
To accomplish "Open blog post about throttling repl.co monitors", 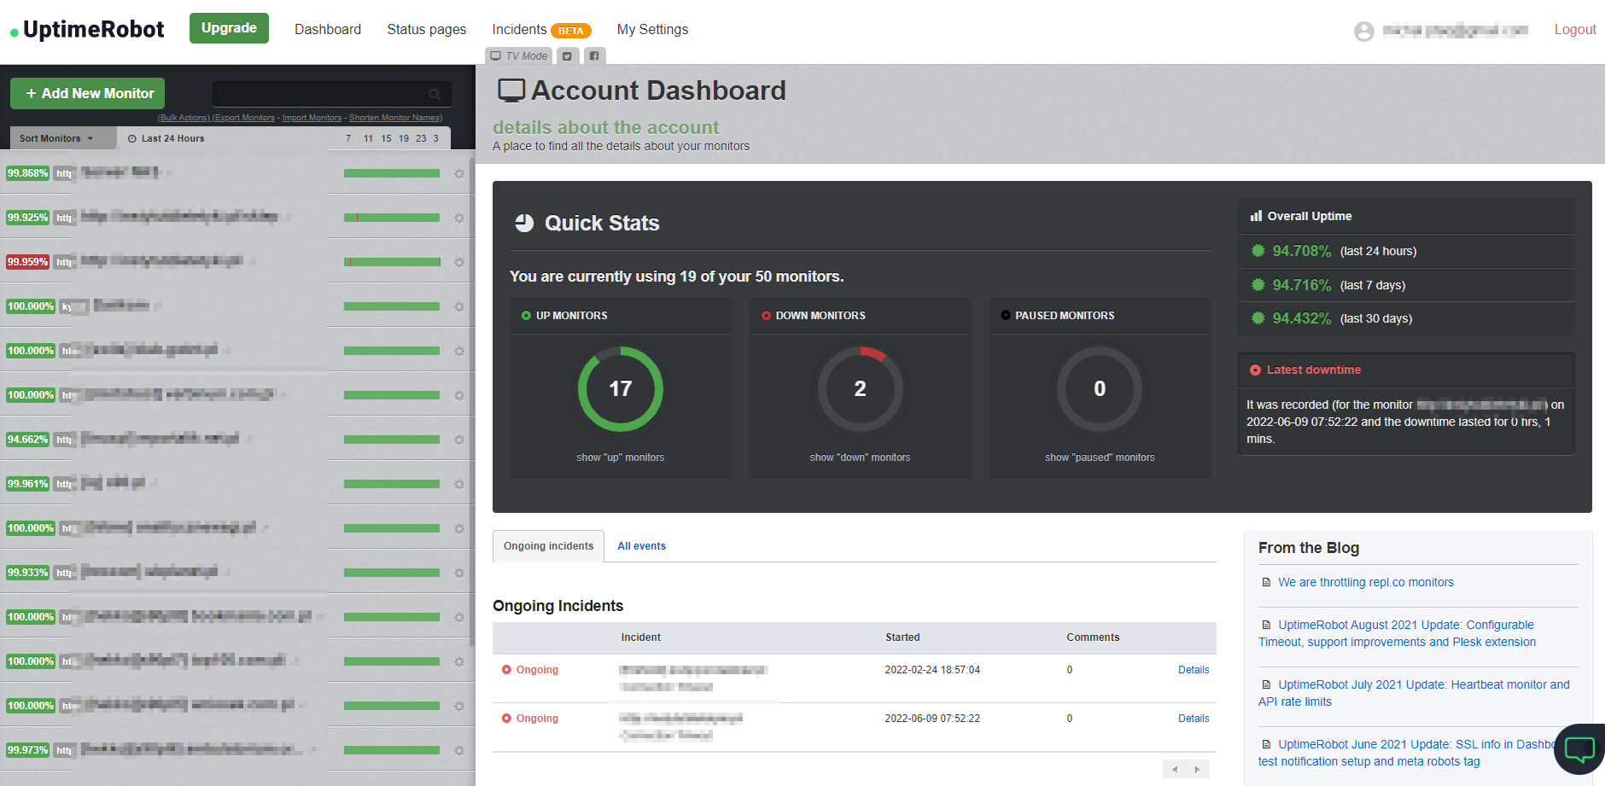I will tap(1365, 582).
